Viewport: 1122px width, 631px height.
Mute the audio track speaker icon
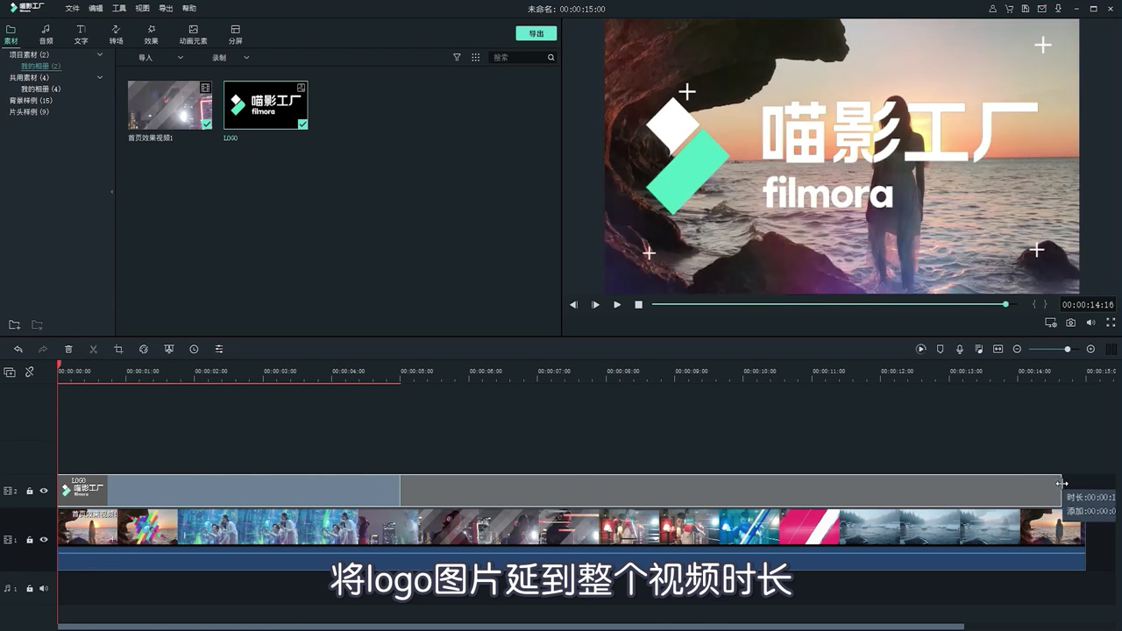[43, 588]
